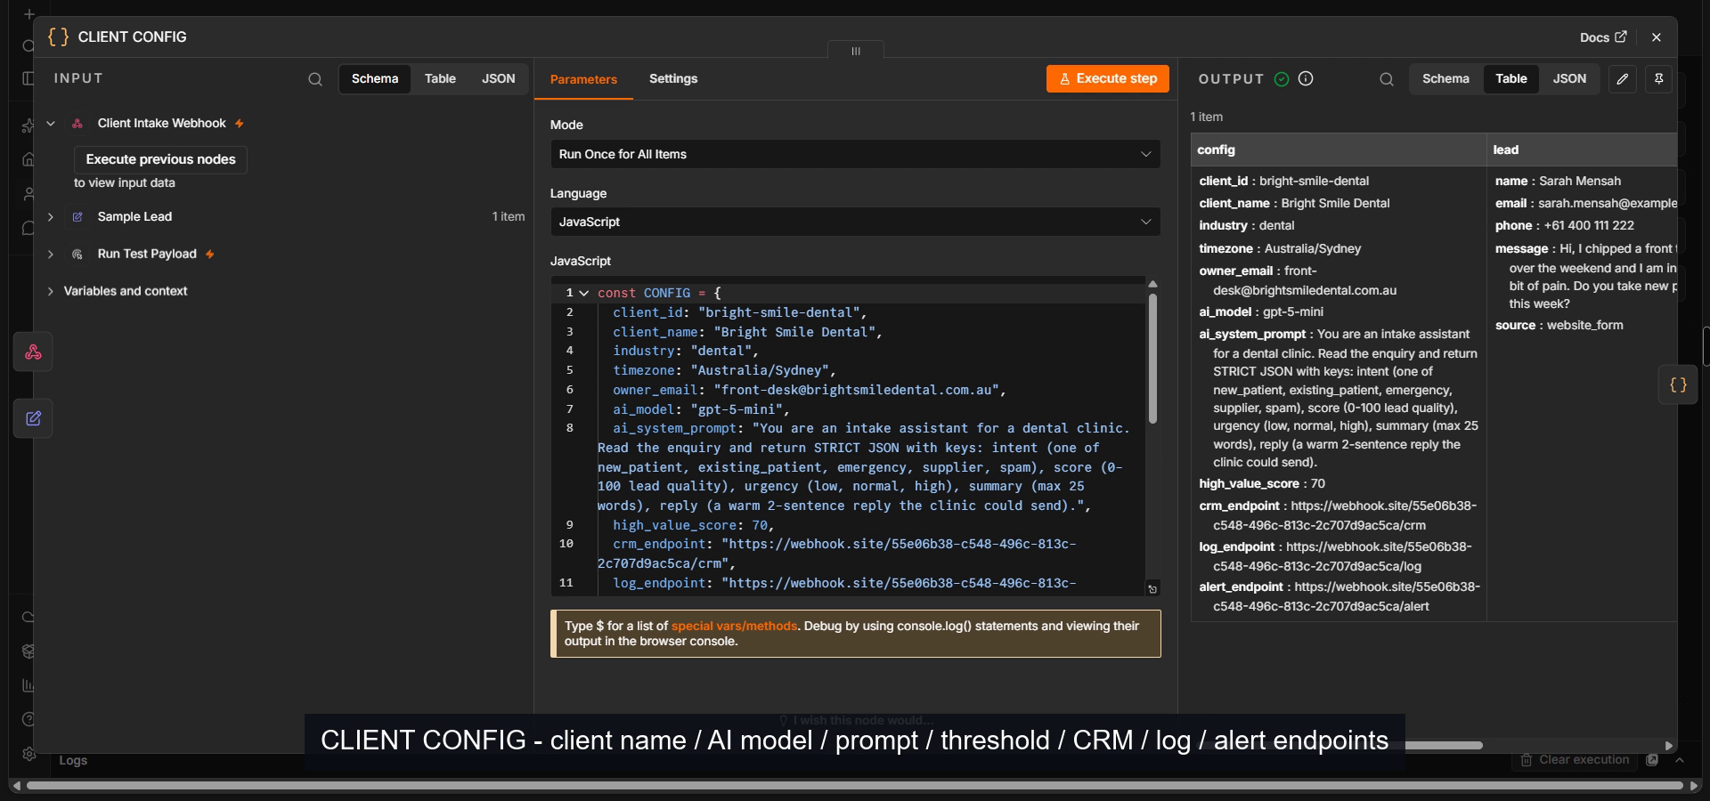1710x801 pixels.
Task: Edit output with the pencil icon
Action: point(1623,79)
